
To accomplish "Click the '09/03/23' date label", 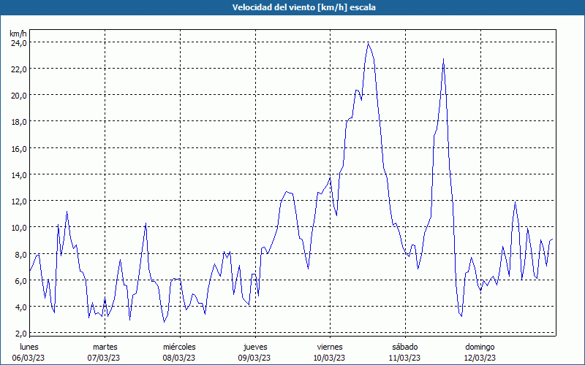I will click(254, 358).
